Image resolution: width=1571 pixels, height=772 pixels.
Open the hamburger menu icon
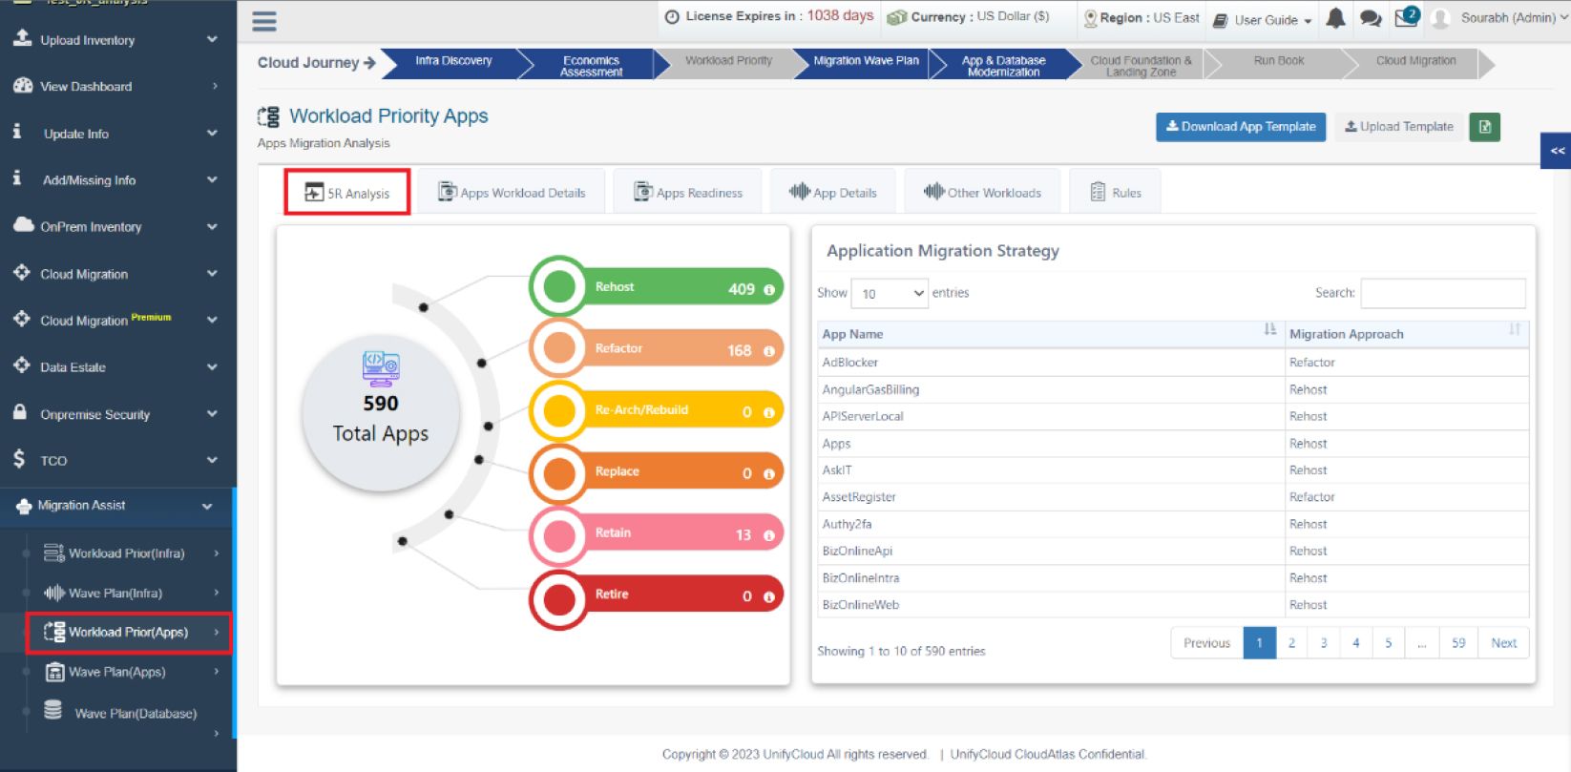click(264, 21)
